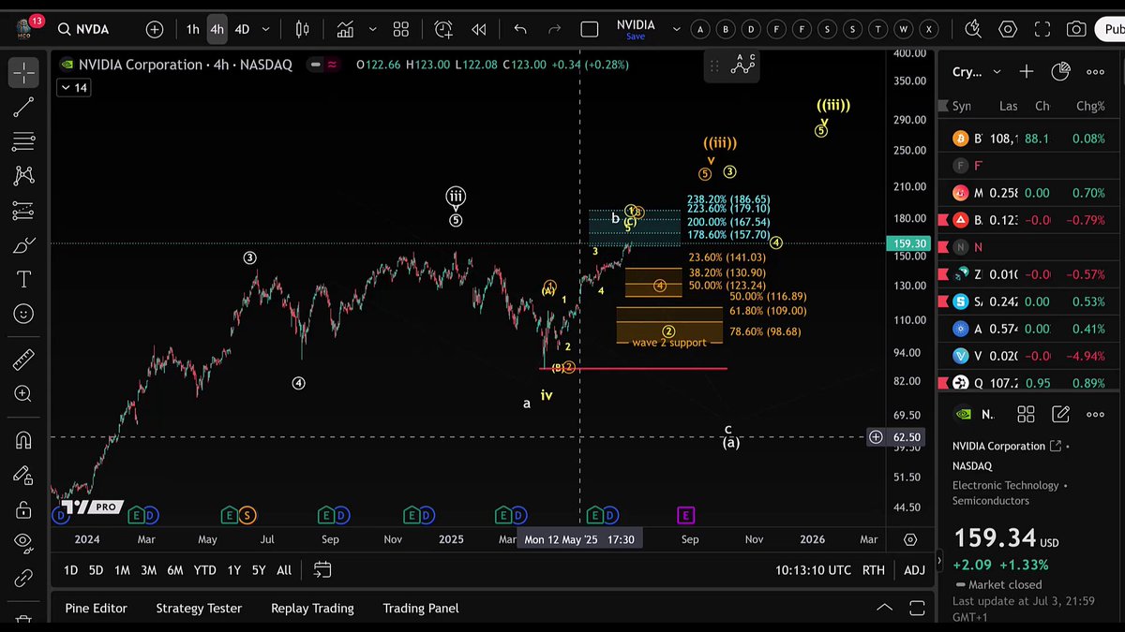Select the ruler measure tool
The width and height of the screenshot is (1125, 632).
pos(23,359)
